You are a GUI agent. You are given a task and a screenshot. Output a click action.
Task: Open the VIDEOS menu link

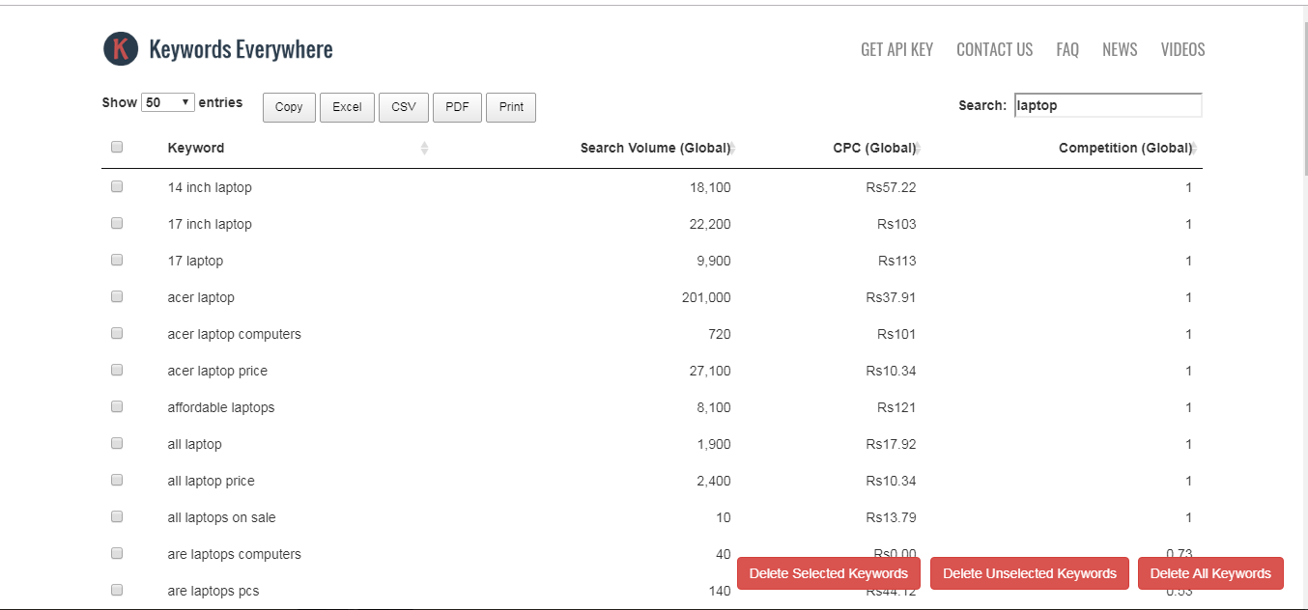(x=1182, y=49)
